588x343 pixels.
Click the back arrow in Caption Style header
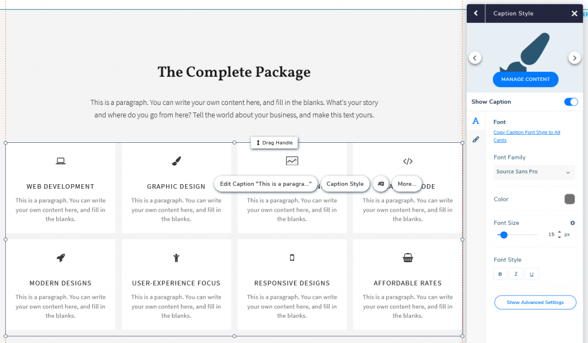point(476,14)
